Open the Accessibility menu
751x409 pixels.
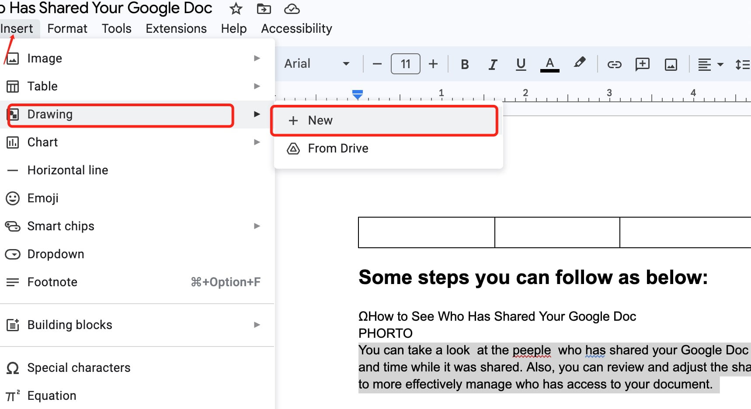(297, 28)
